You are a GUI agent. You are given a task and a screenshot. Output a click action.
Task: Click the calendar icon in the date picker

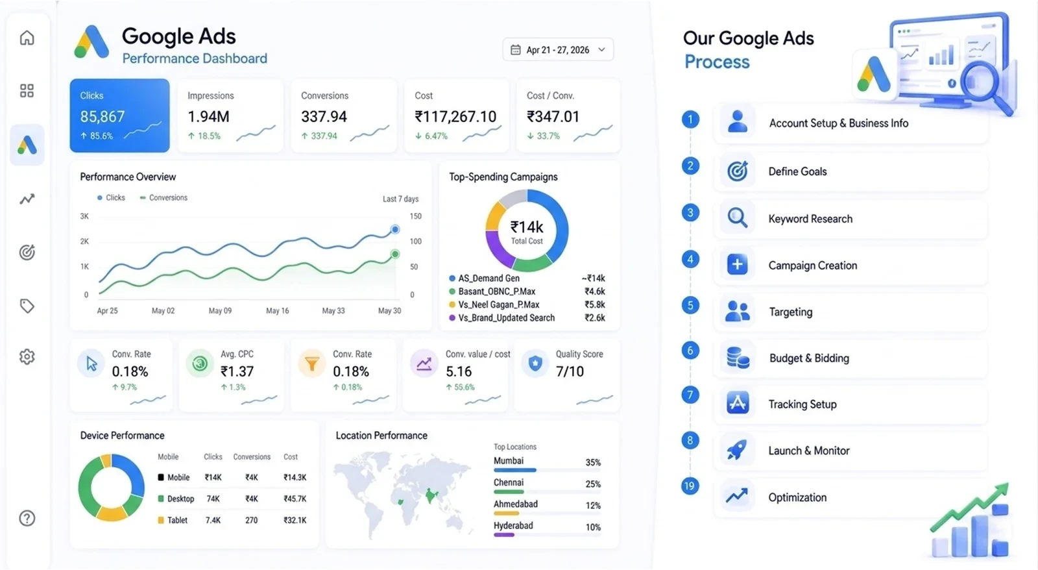coord(516,50)
